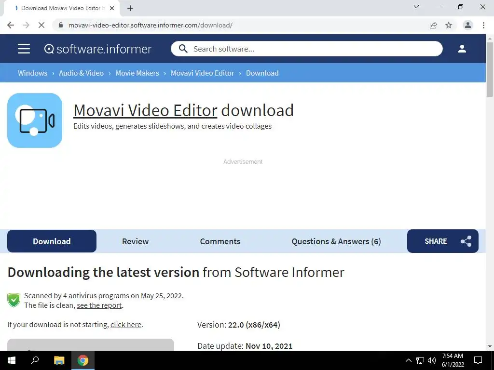Click 'Scanned by 4 antivirus programs' text

coord(104,296)
